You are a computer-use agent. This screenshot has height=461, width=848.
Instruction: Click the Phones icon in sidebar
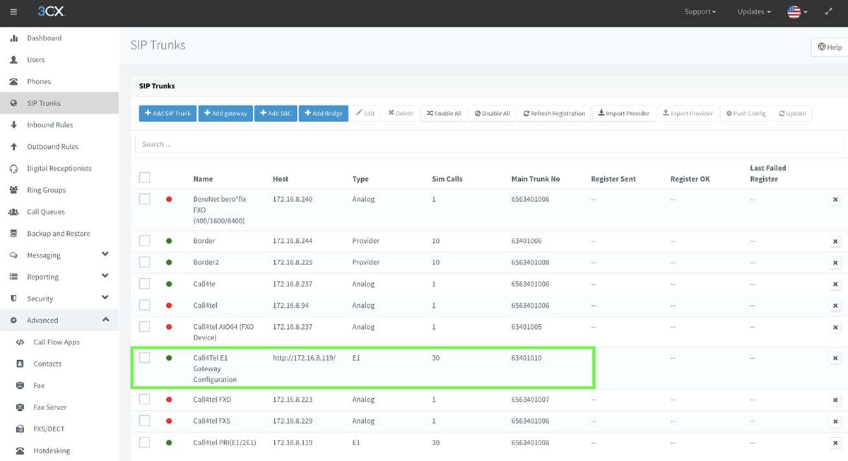coord(13,82)
